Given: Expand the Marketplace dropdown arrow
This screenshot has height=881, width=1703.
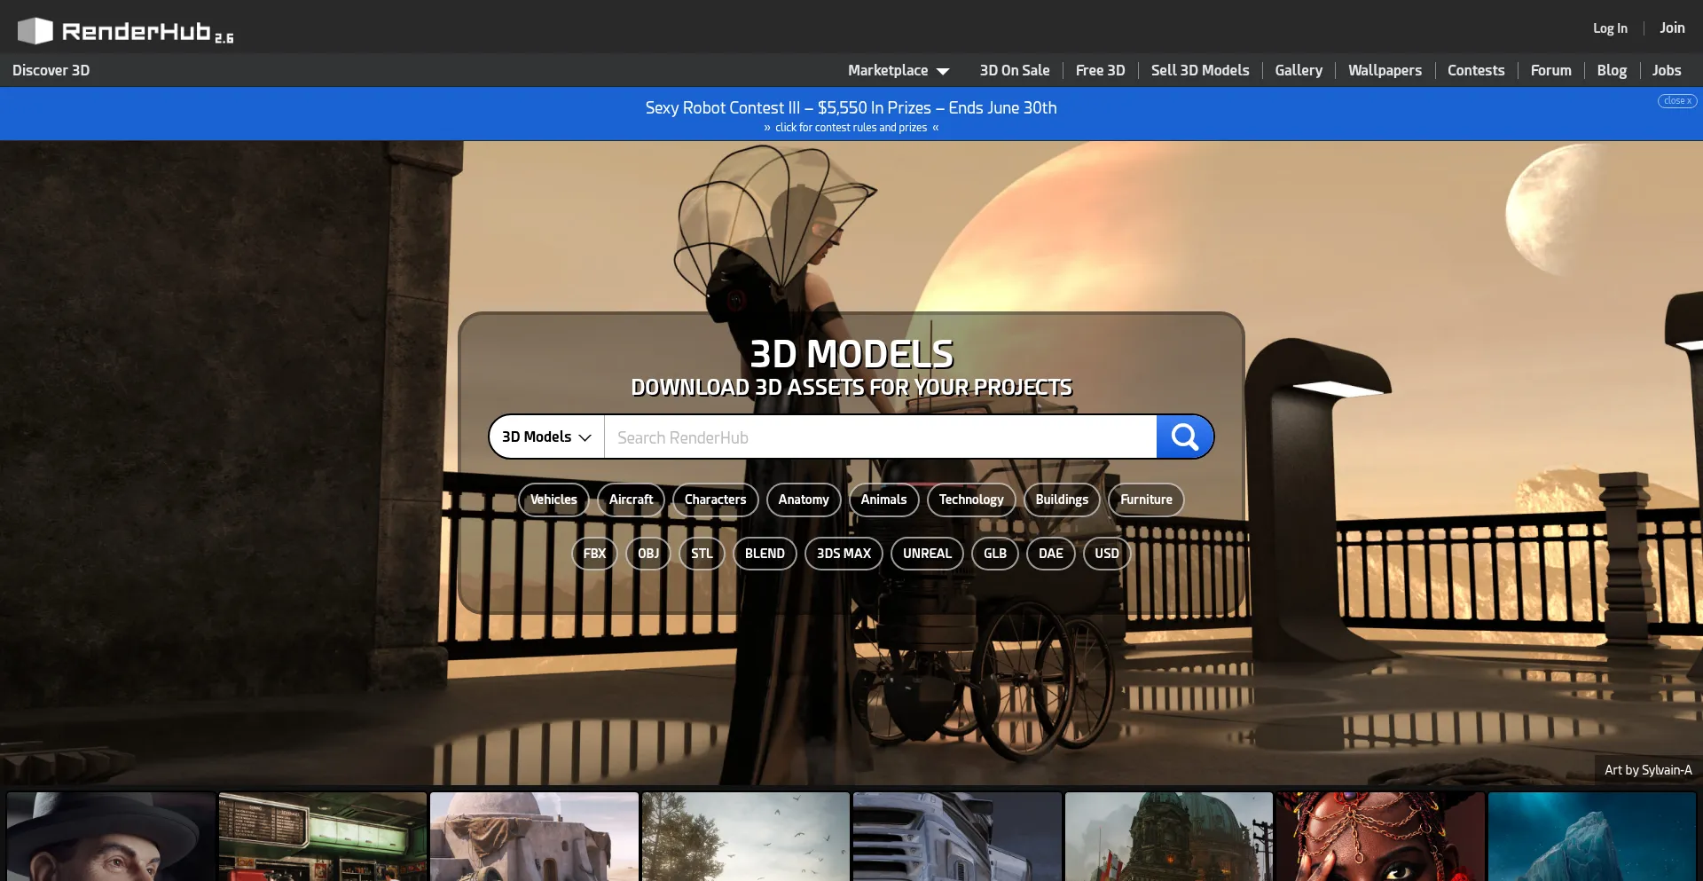Looking at the screenshot, I should pos(943,71).
